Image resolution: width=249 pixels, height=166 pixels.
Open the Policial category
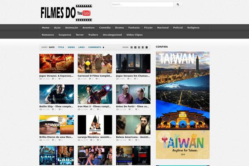(x=178, y=28)
